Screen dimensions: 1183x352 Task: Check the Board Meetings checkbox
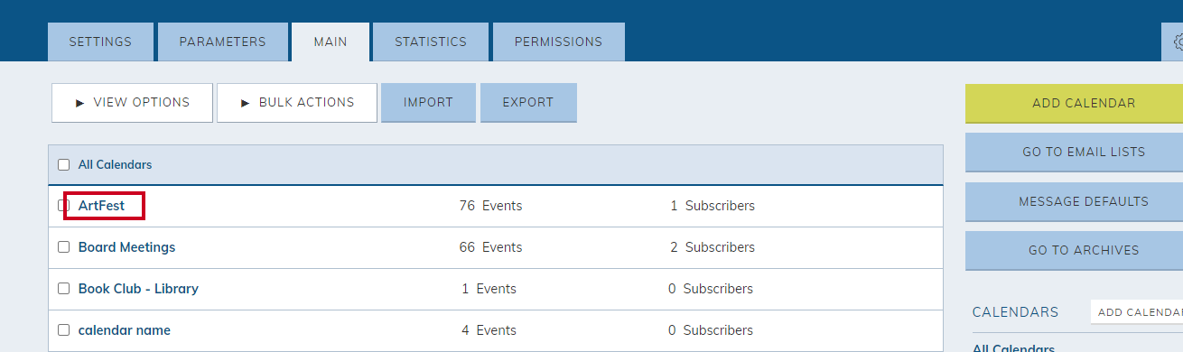coord(63,247)
